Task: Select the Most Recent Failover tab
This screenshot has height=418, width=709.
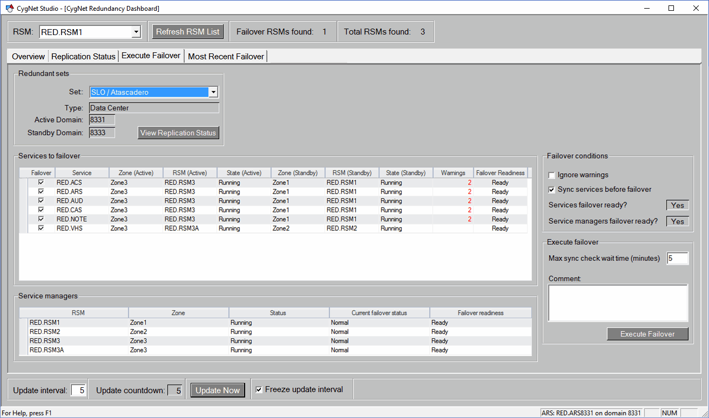Action: coord(226,56)
